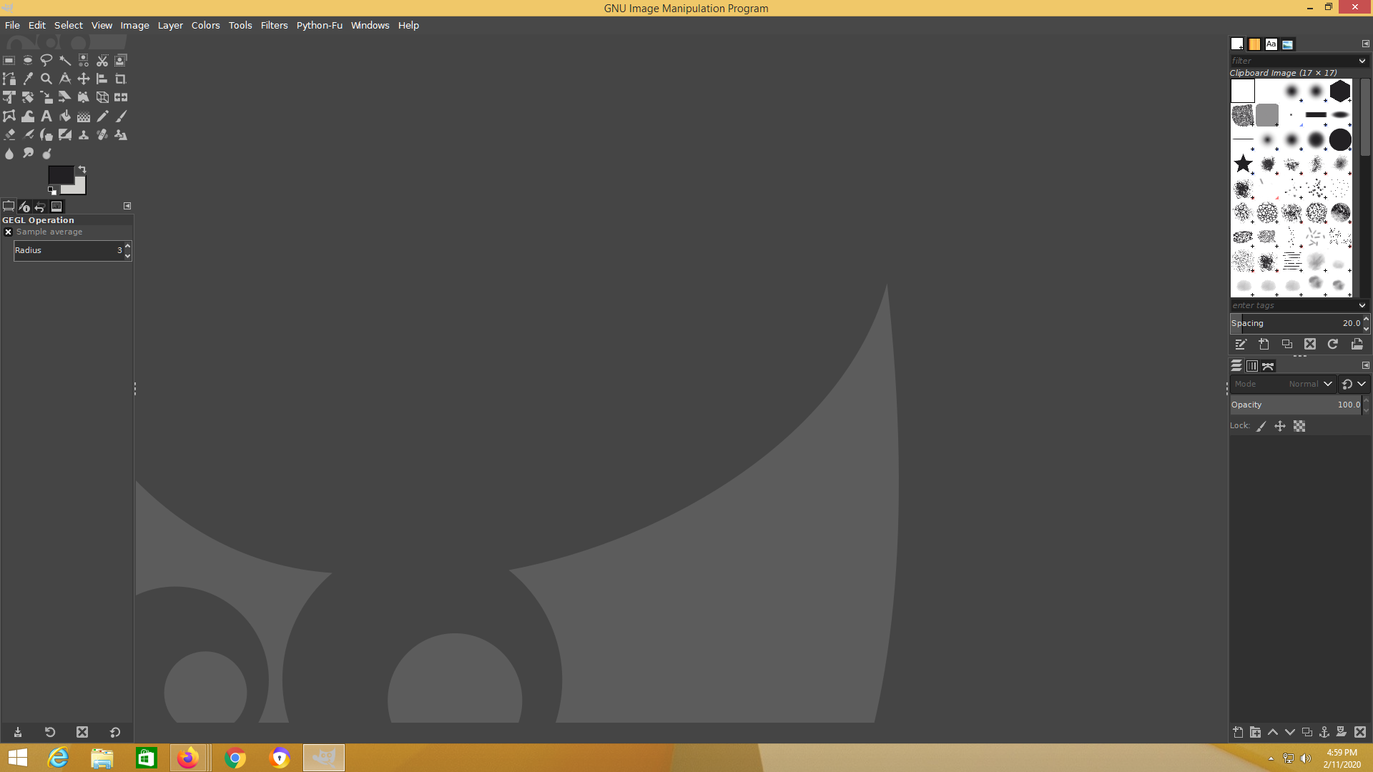The height and width of the screenshot is (772, 1373).
Task: Toggle lock alpha channel checkerboard icon
Action: pos(1299,427)
